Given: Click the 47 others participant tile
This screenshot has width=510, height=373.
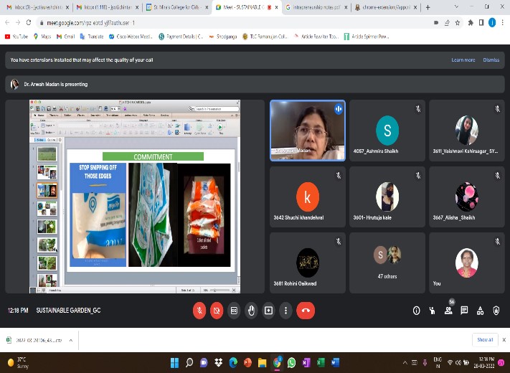Looking at the screenshot, I should click(x=387, y=261).
